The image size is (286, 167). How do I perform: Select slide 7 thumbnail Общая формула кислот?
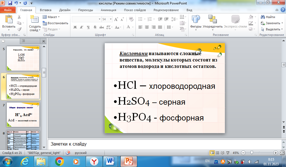(x=23, y=114)
